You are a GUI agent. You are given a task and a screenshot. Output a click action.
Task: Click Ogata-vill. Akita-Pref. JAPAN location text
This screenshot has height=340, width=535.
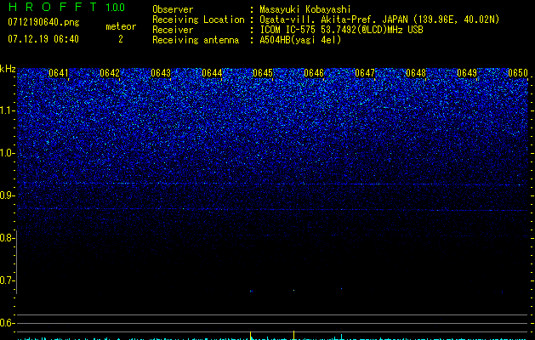coord(379,20)
